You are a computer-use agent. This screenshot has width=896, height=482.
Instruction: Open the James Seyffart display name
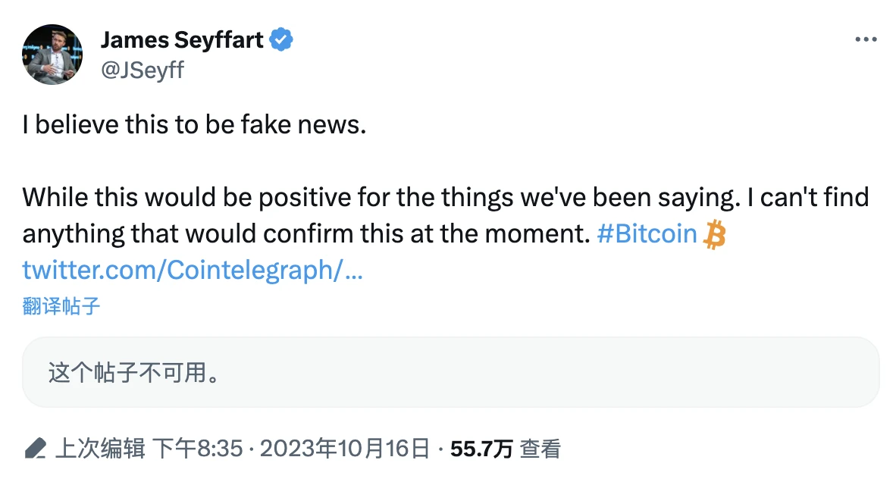pyautogui.click(x=183, y=40)
